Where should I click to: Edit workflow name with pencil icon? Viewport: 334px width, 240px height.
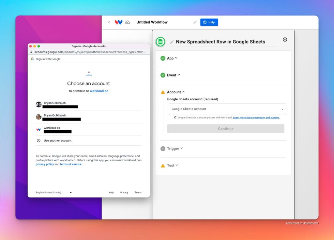195,22
